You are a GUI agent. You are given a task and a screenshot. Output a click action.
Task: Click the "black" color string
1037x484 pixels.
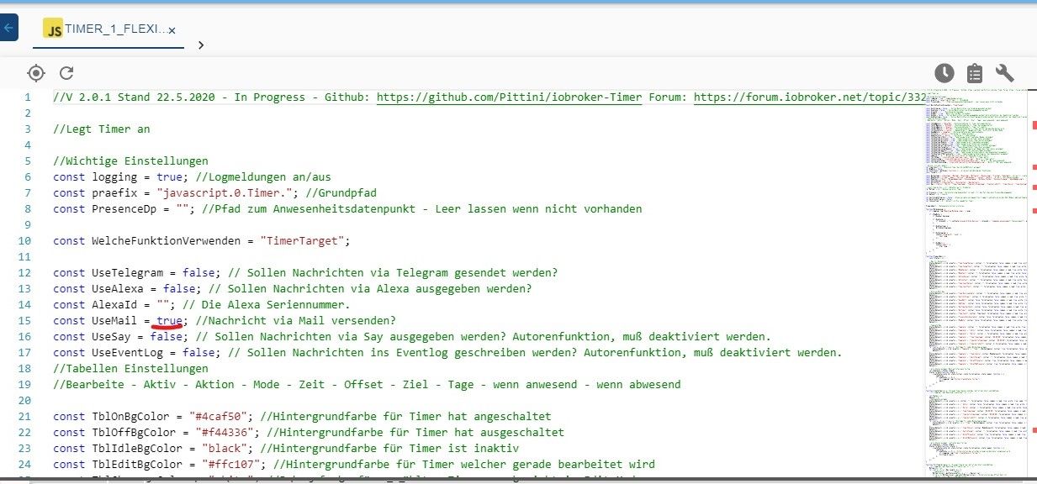point(225,449)
